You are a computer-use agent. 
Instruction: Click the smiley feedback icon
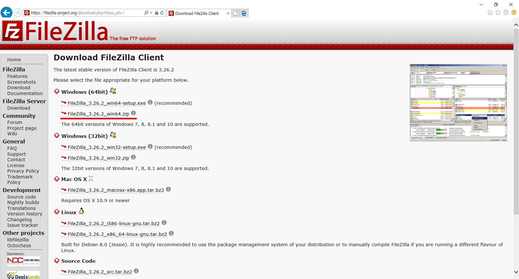(514, 12)
